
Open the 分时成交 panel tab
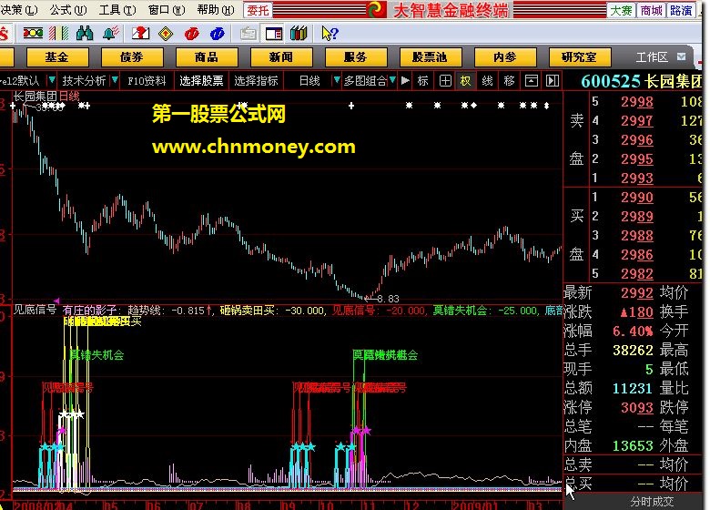652,502
